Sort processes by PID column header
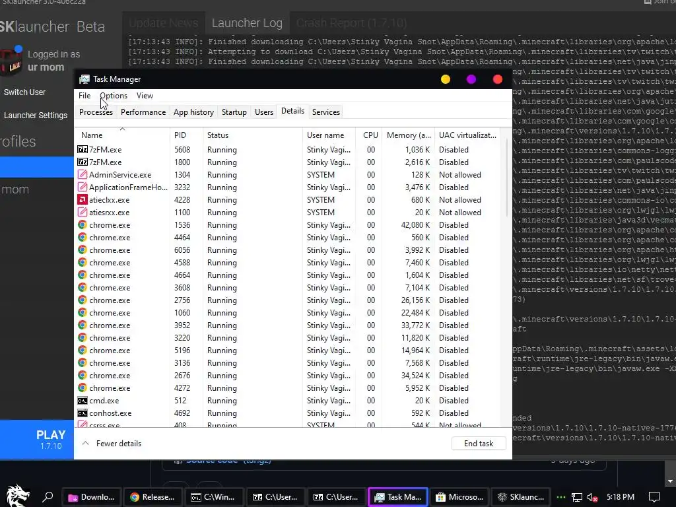 [186, 135]
